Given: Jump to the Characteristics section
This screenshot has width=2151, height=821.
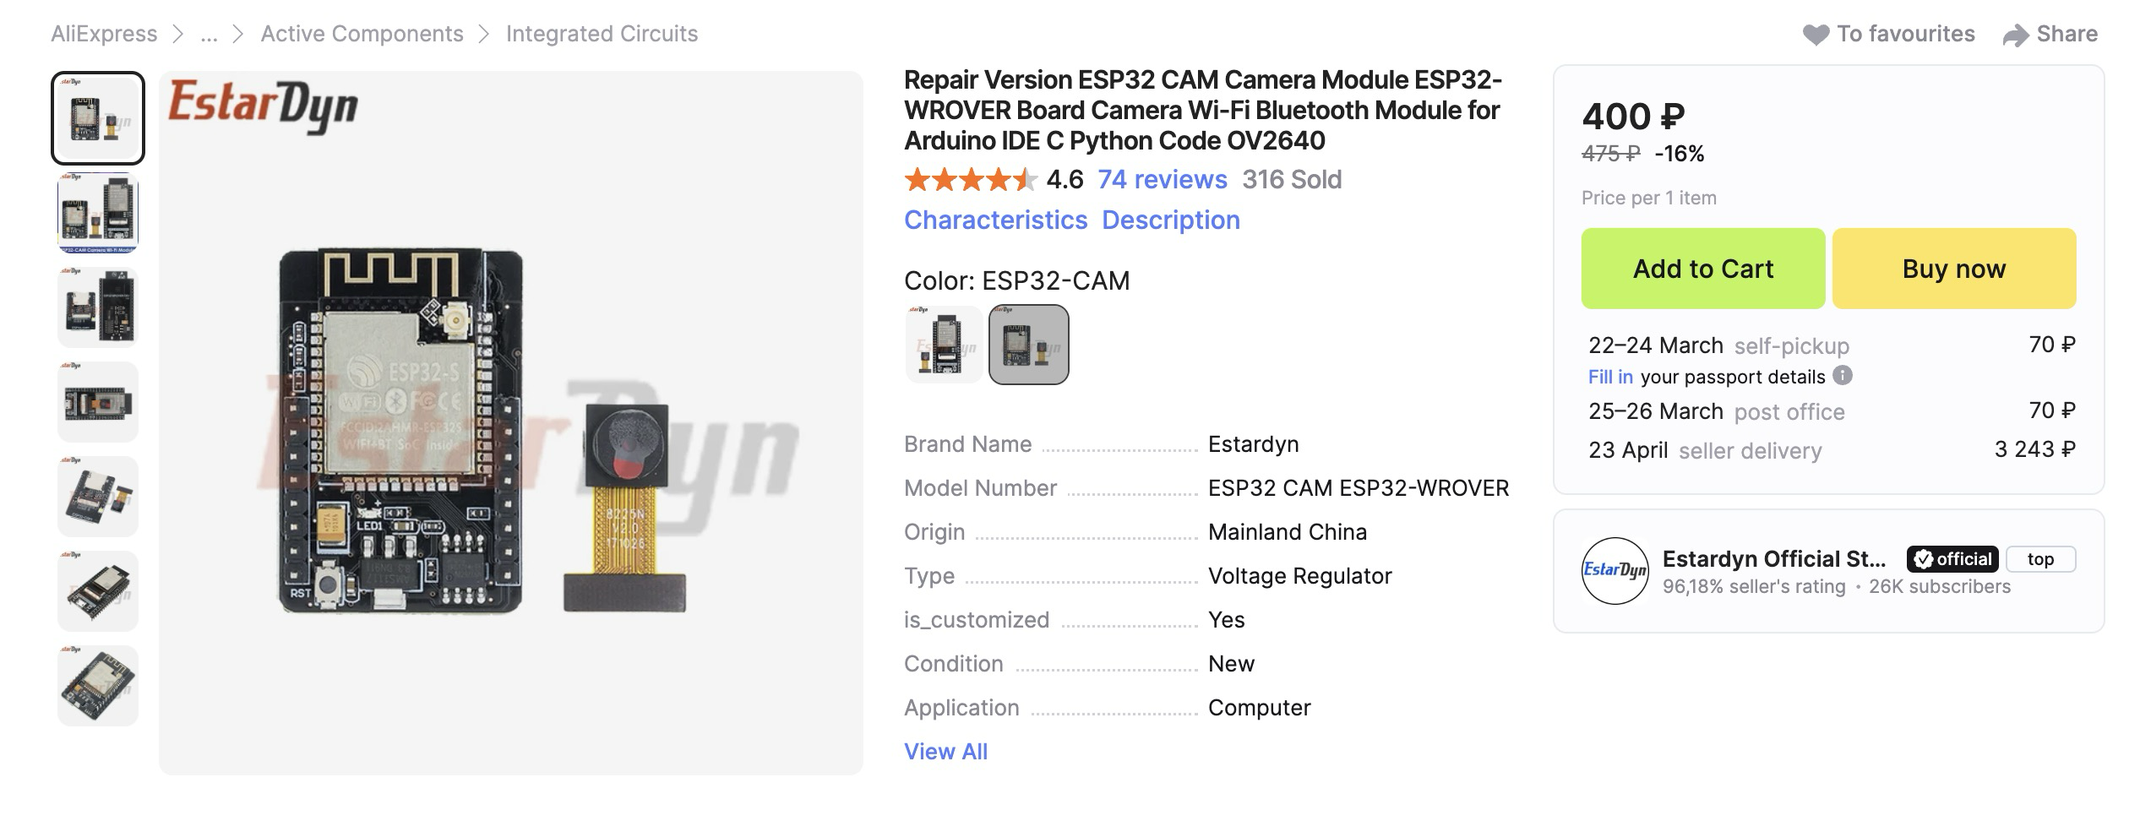Looking at the screenshot, I should click(x=995, y=220).
